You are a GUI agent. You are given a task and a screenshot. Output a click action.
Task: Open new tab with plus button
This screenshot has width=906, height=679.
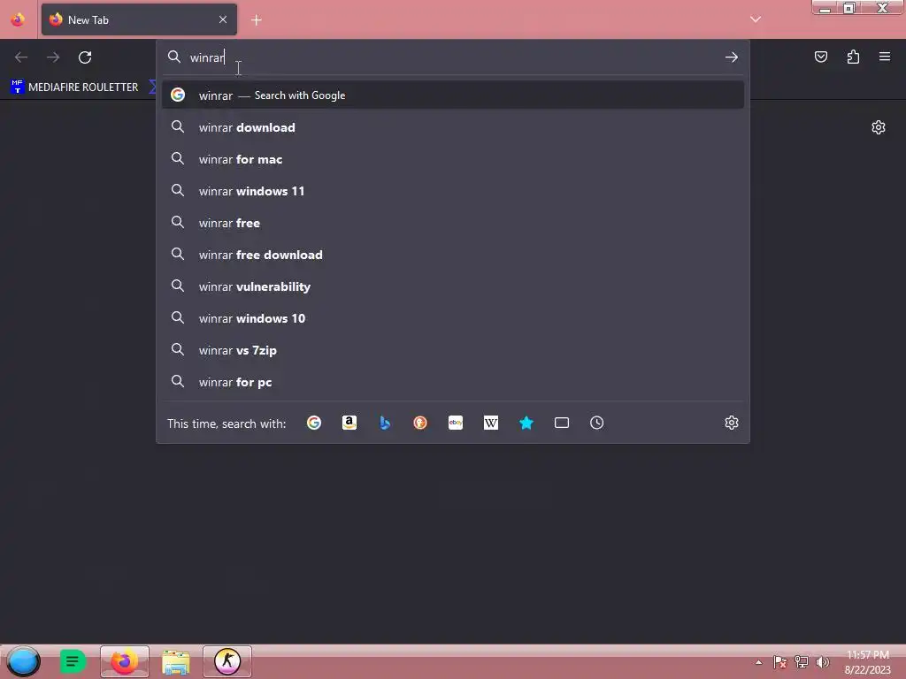pos(257,20)
